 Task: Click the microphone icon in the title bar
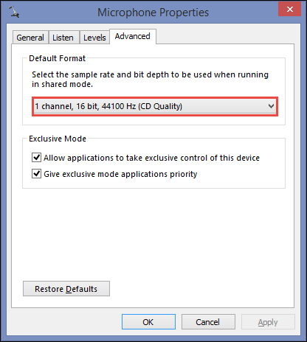coord(14,12)
